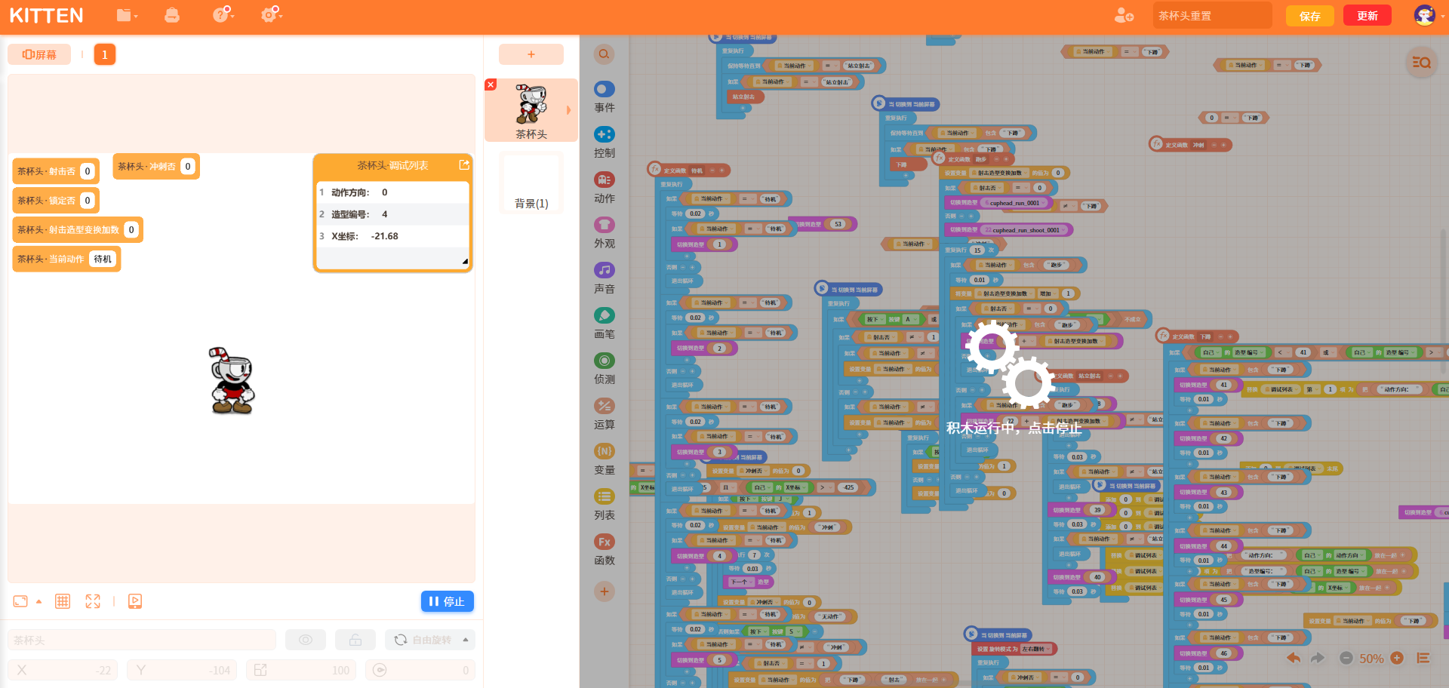Select the 背景(1) backdrop card
1449x688 pixels.
pyautogui.click(x=531, y=183)
